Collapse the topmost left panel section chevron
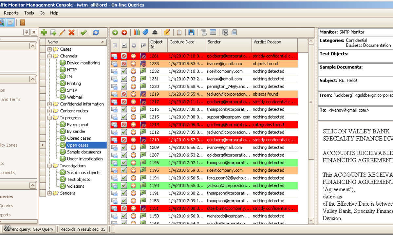 click(33, 46)
